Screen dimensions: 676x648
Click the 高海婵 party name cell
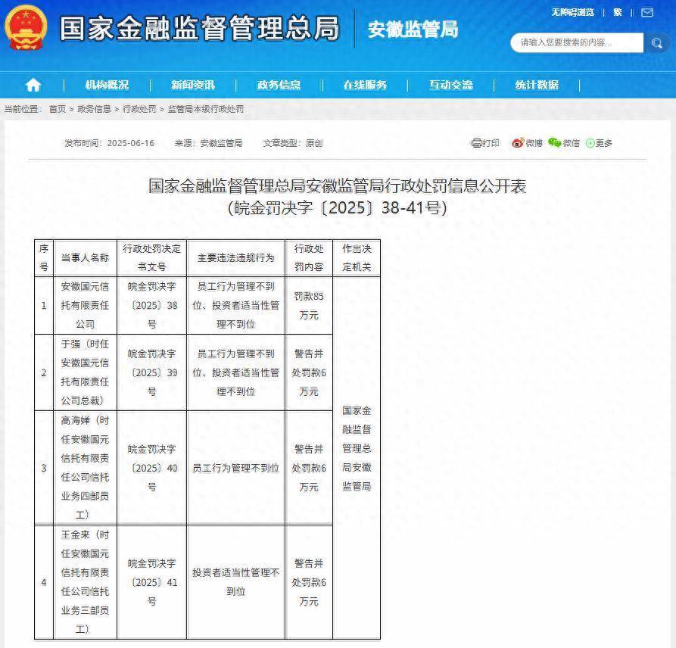[x=85, y=468]
